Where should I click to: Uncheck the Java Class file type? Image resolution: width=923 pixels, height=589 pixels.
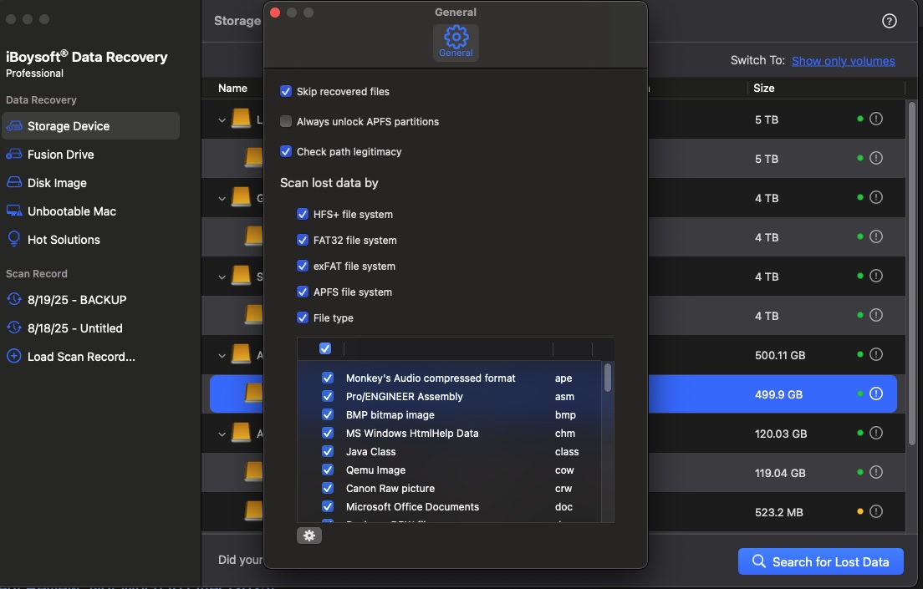(328, 451)
